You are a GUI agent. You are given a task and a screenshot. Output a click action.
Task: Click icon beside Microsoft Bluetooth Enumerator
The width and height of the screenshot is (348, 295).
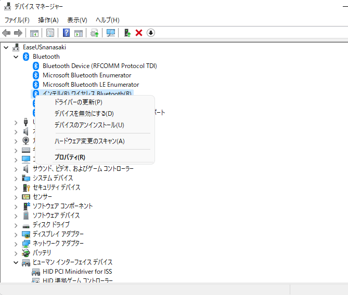coord(36,75)
